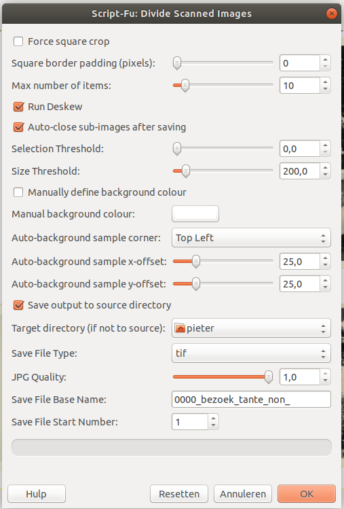The image size is (344, 509).
Task: Increase Selection Threshold with up arrow
Action: [x=325, y=145]
